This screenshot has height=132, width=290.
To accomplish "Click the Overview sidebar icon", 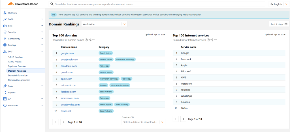I will (5, 13).
